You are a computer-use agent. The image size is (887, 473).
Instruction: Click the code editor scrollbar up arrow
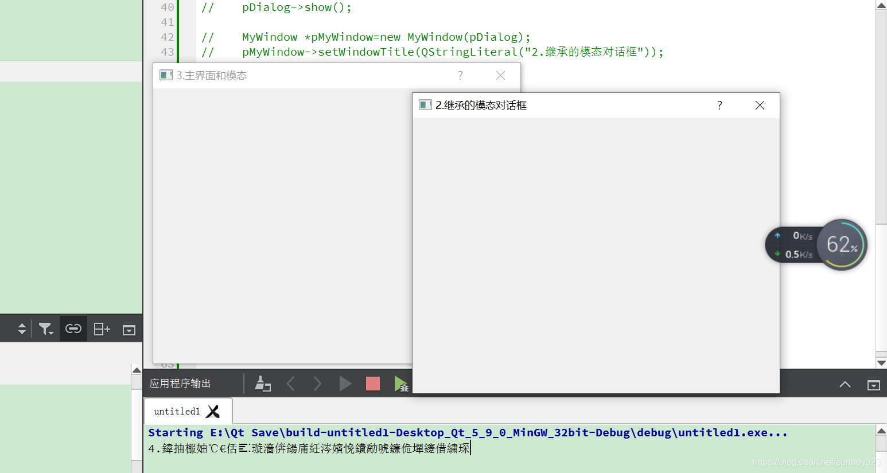[881, 5]
